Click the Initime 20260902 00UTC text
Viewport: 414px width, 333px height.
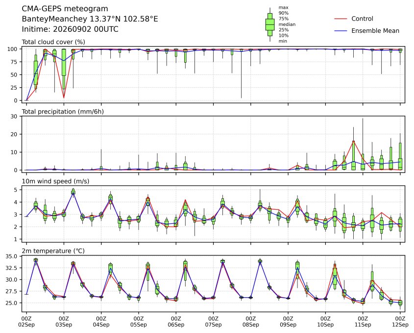pos(70,29)
